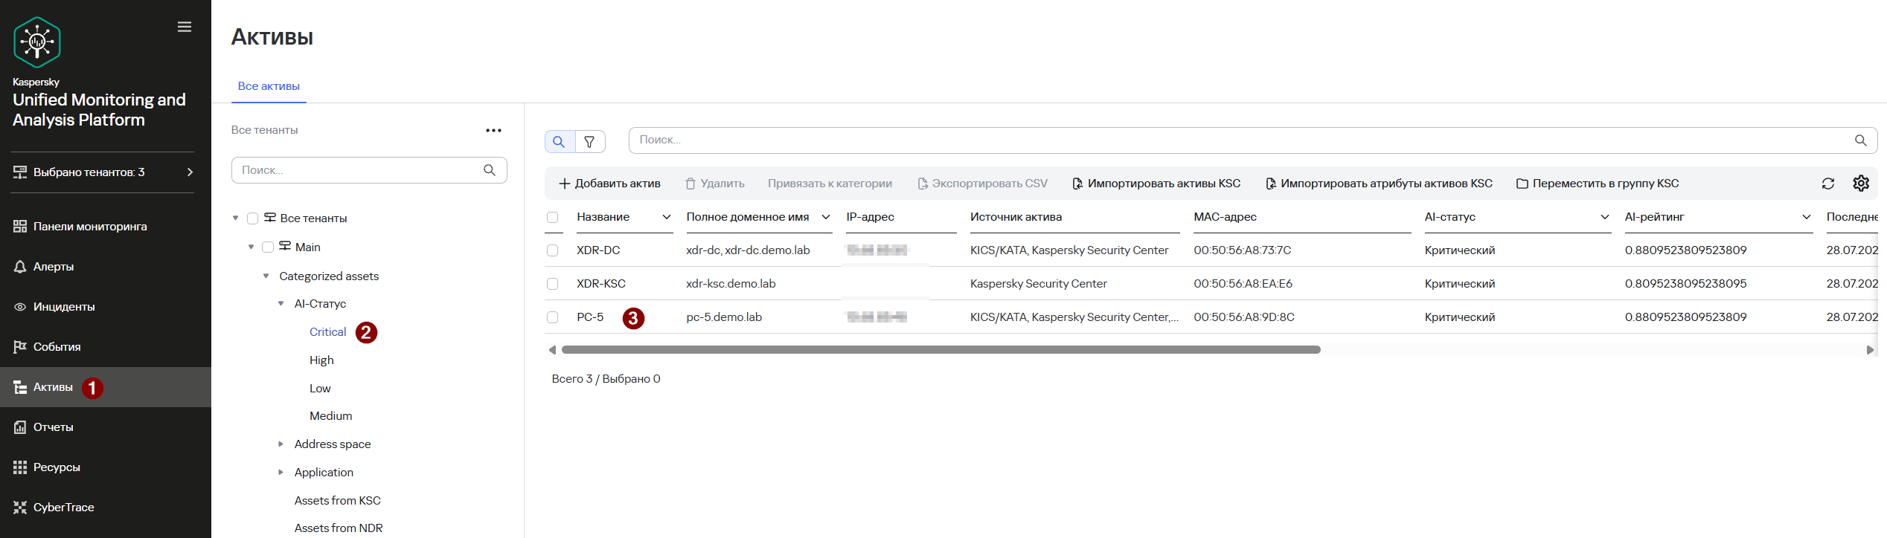This screenshot has height=538, width=1887.
Task: Expand the Address space category
Action: tap(281, 444)
